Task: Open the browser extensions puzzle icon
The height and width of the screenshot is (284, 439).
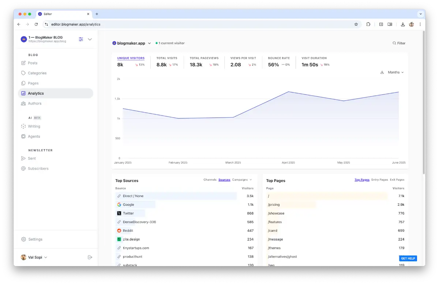Action: point(368,24)
